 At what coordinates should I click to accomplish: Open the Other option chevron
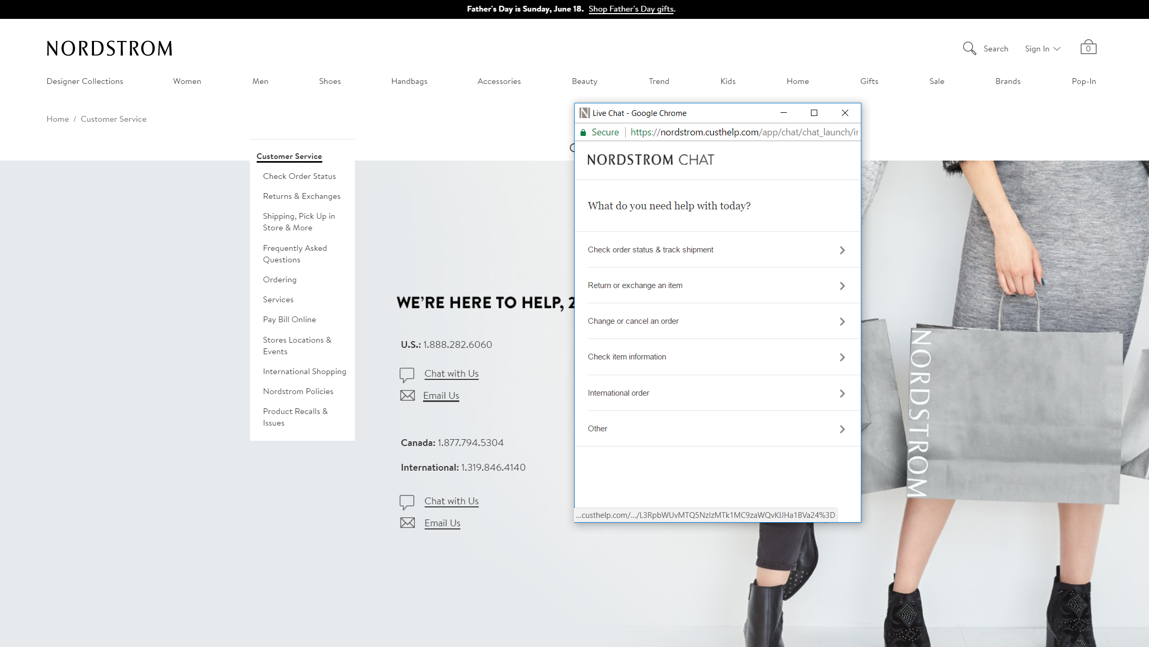coord(842,429)
